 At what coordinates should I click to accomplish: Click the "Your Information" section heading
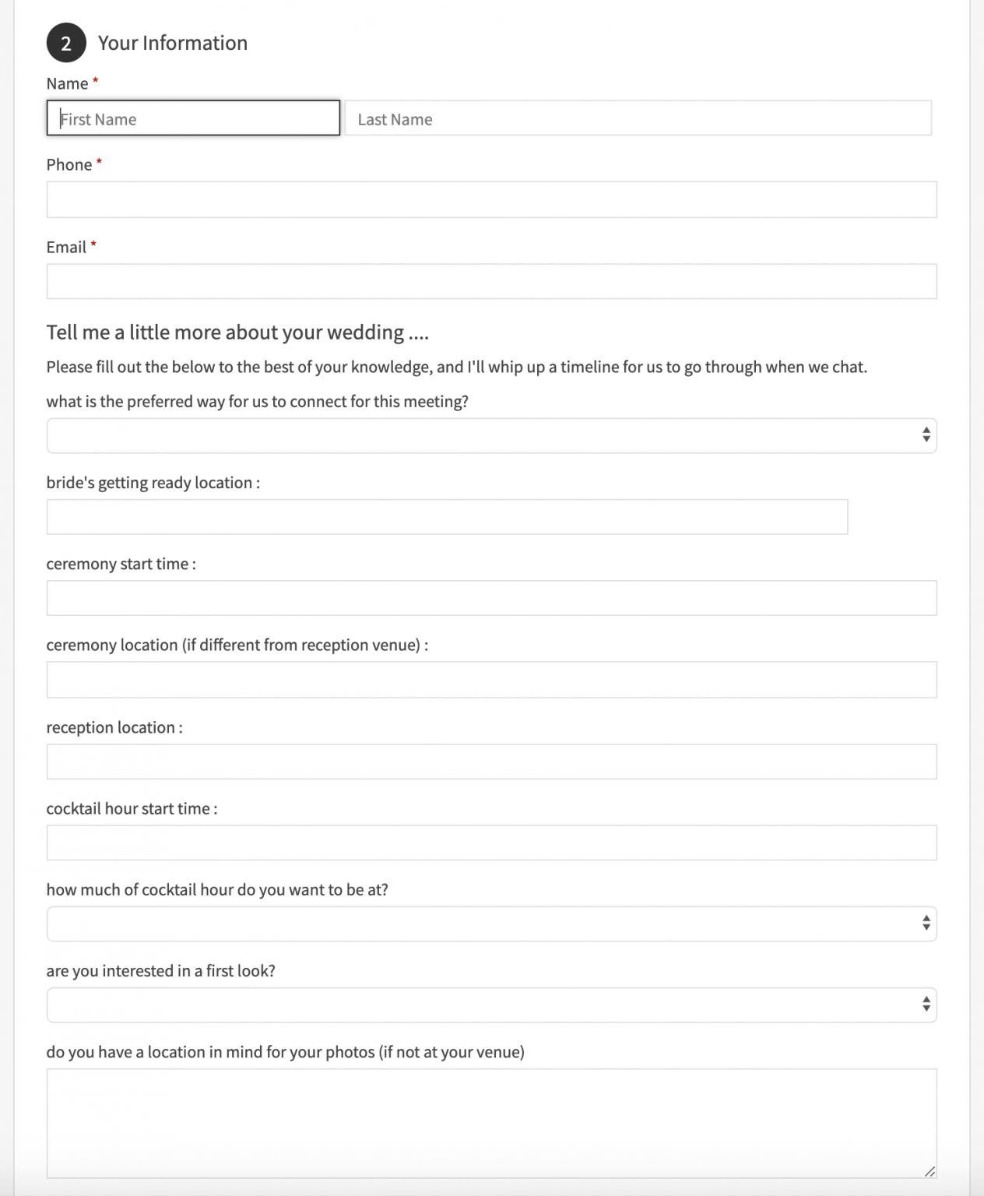[x=172, y=43]
